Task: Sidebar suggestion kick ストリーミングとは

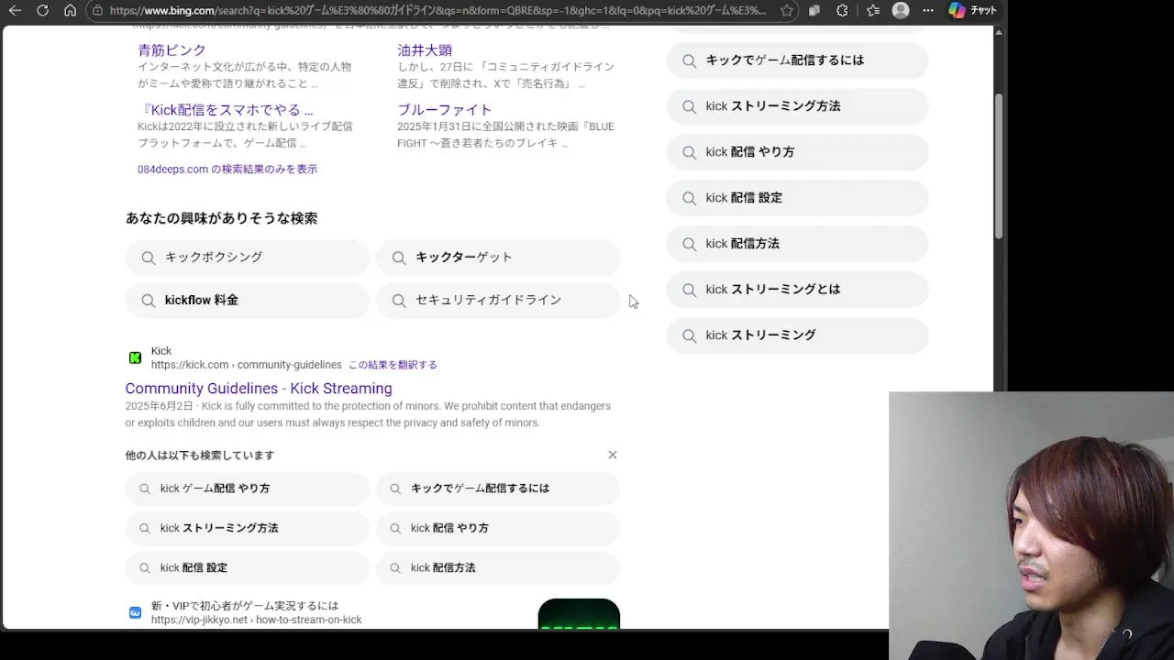Action: point(797,290)
